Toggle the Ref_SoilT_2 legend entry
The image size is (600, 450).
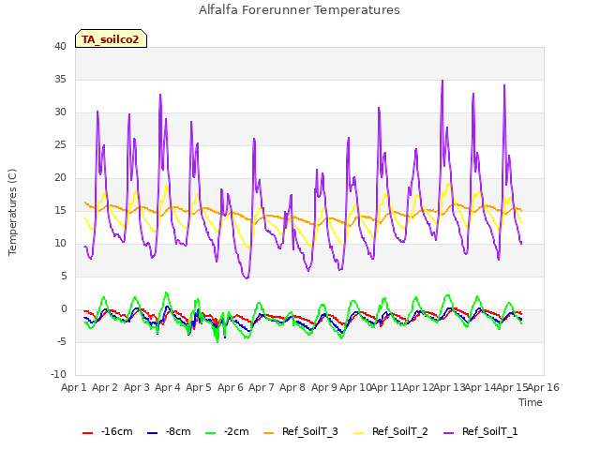pos(391,431)
